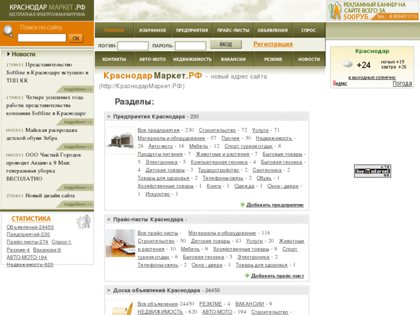The image size is (420, 315).
Task: Open the Все прайс-листы link
Action: pyautogui.click(x=158, y=233)
